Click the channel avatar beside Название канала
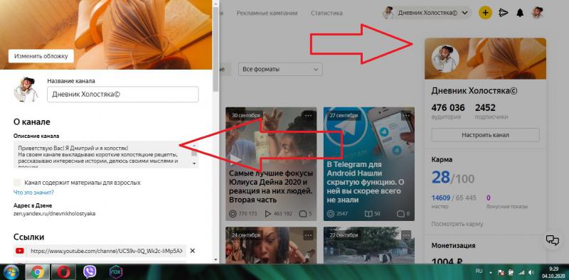This screenshot has width=569, height=280. 26,90
